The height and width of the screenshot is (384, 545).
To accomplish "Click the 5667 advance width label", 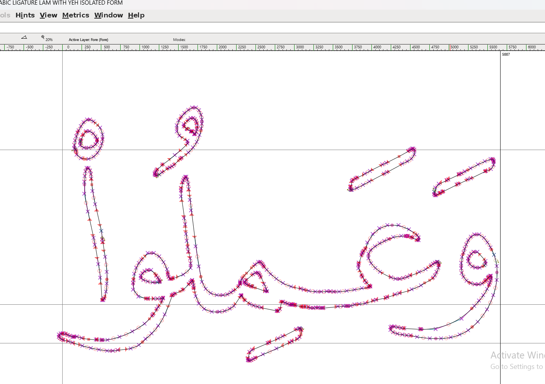I will [x=506, y=55].
